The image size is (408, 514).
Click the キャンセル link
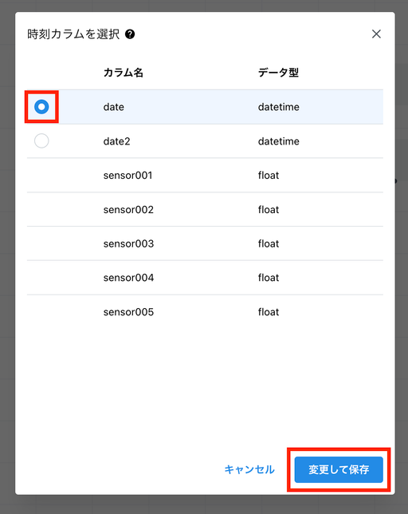click(x=249, y=469)
